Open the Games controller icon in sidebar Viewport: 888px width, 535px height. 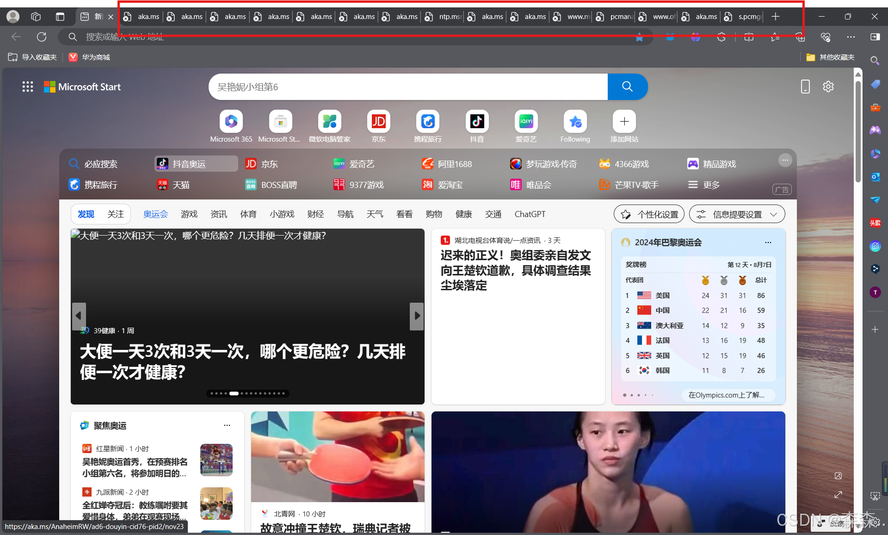click(x=875, y=131)
